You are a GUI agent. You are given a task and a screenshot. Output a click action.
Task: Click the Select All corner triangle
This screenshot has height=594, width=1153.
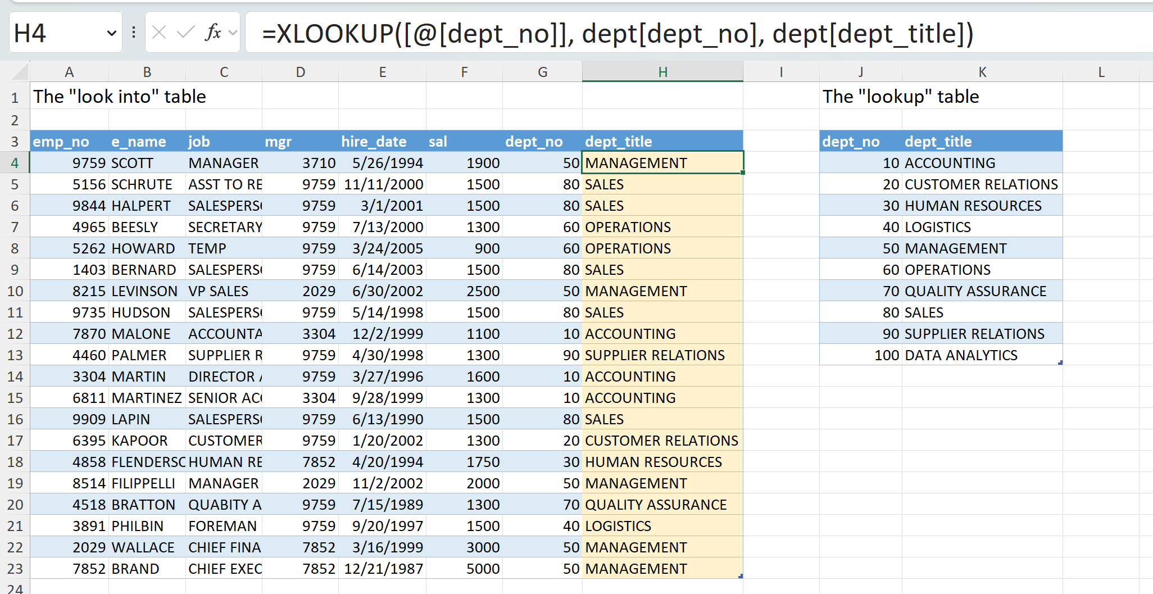point(20,72)
